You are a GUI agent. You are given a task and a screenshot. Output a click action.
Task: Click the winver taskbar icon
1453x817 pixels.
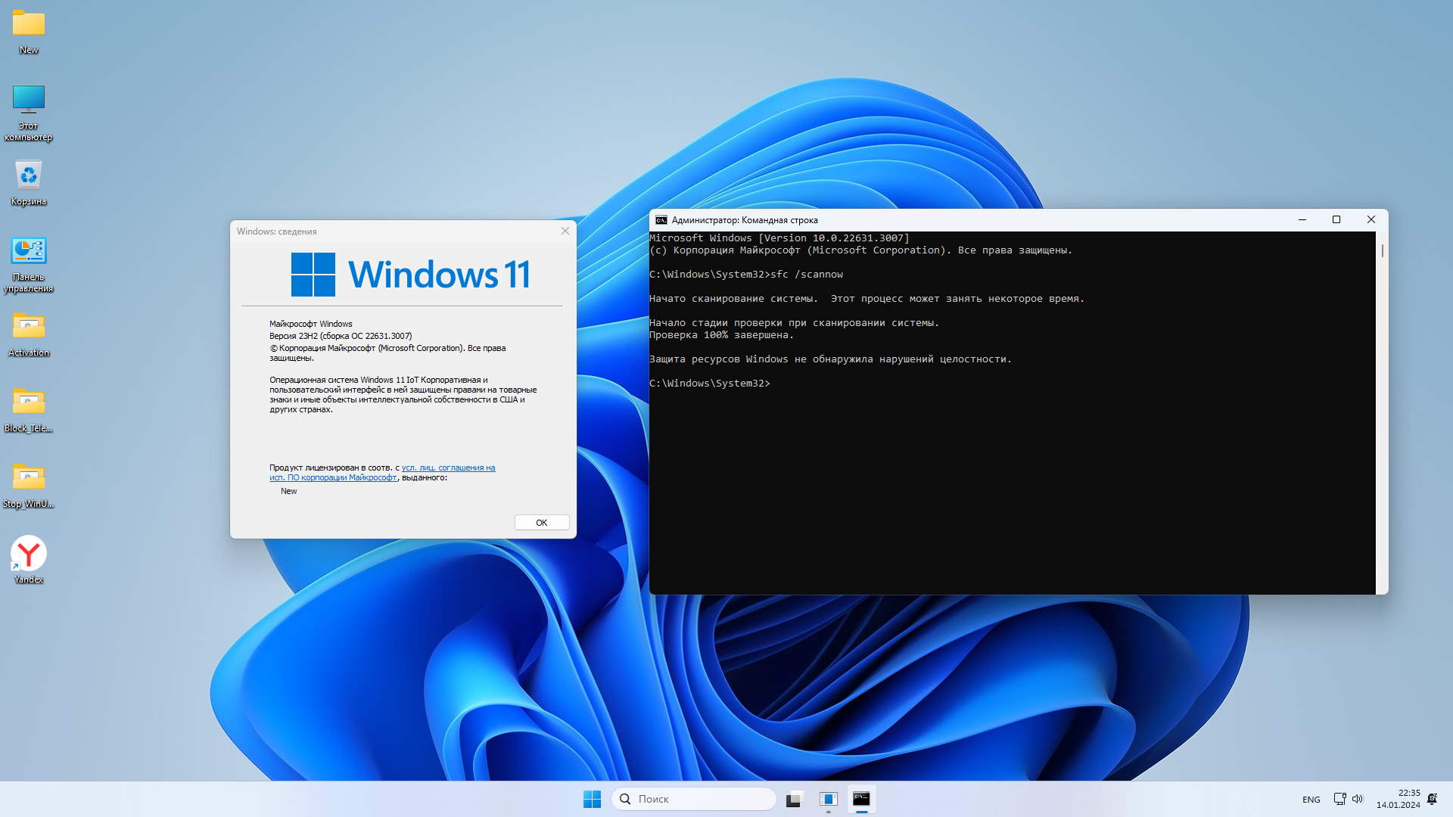coord(829,799)
